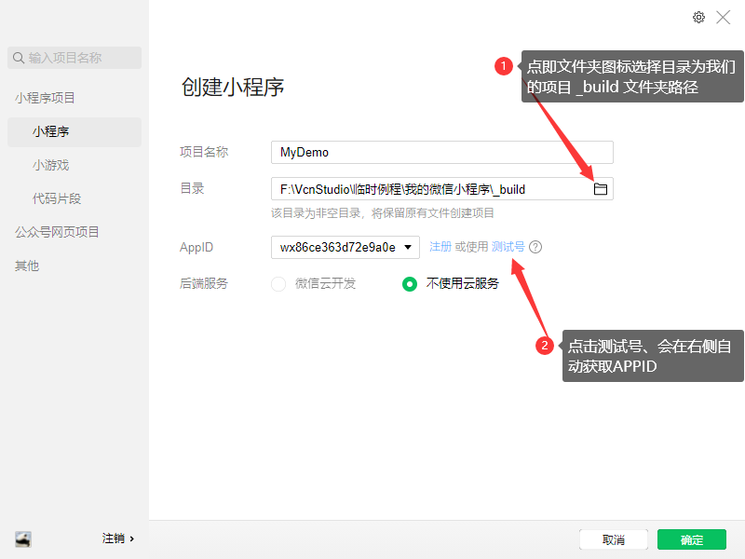Select the 微信云开发 radio option
The width and height of the screenshot is (745, 559).
pyautogui.click(x=278, y=284)
